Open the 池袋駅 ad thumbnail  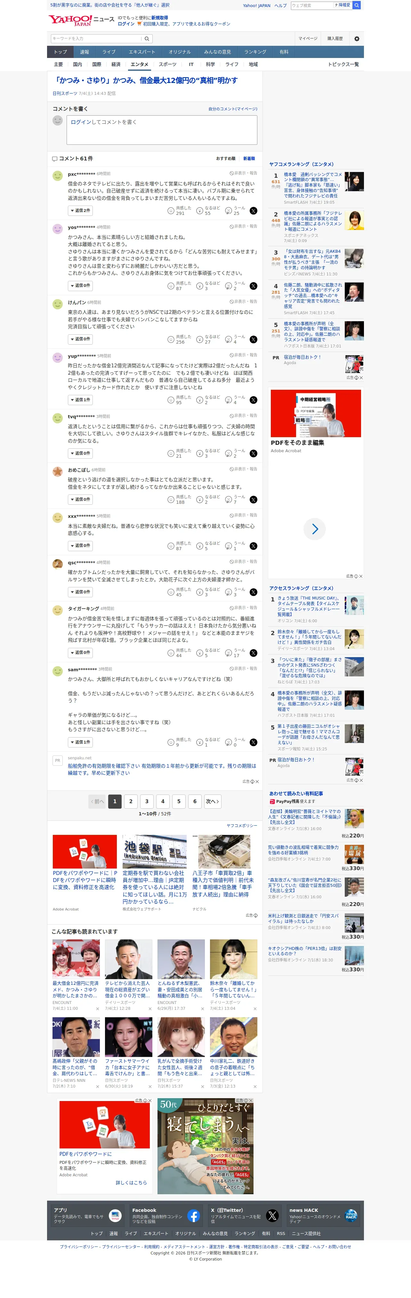155,852
